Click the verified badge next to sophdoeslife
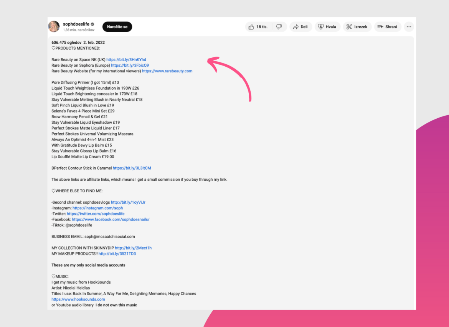The height and width of the screenshot is (327, 449). [92, 24]
